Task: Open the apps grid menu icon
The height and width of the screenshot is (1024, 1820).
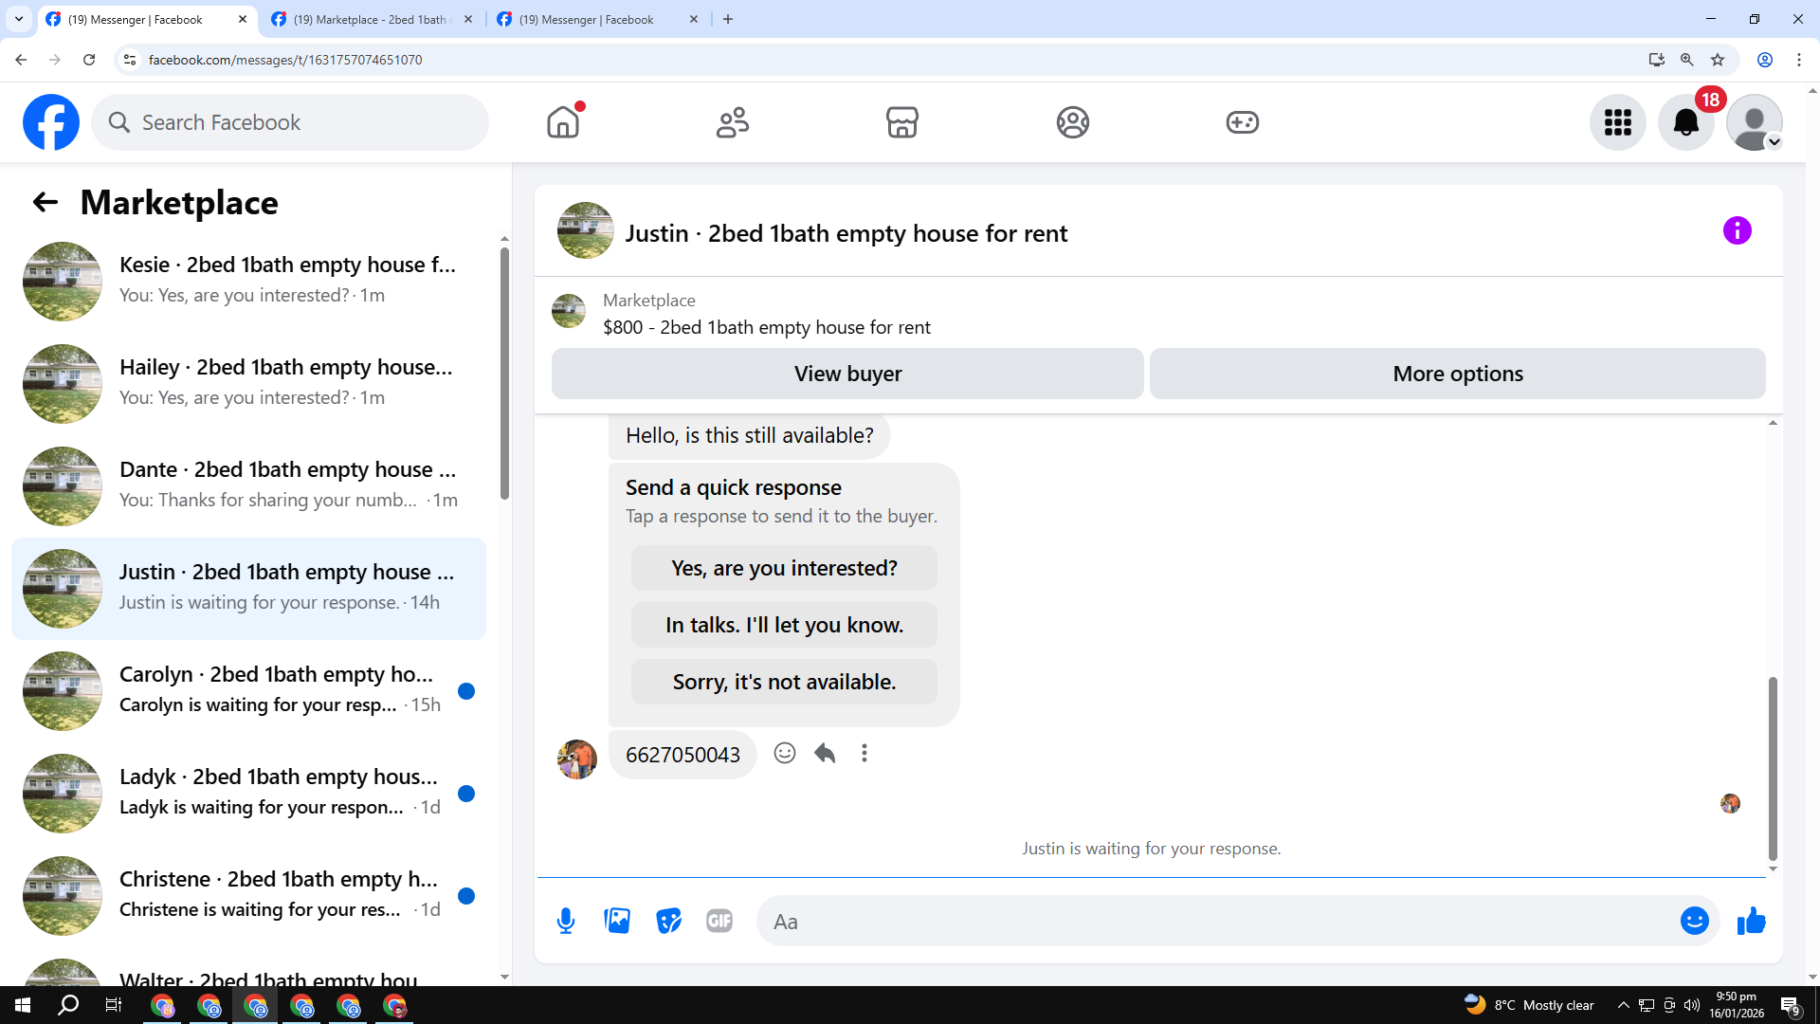Action: point(1617,122)
